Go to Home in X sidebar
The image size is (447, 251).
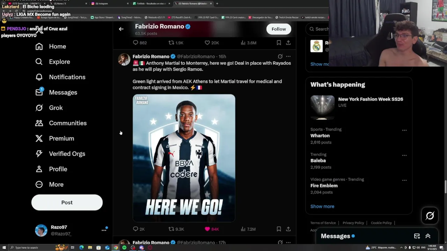tap(51, 46)
